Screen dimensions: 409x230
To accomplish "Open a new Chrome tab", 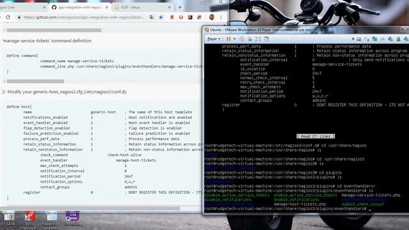I will (x=180, y=7).
